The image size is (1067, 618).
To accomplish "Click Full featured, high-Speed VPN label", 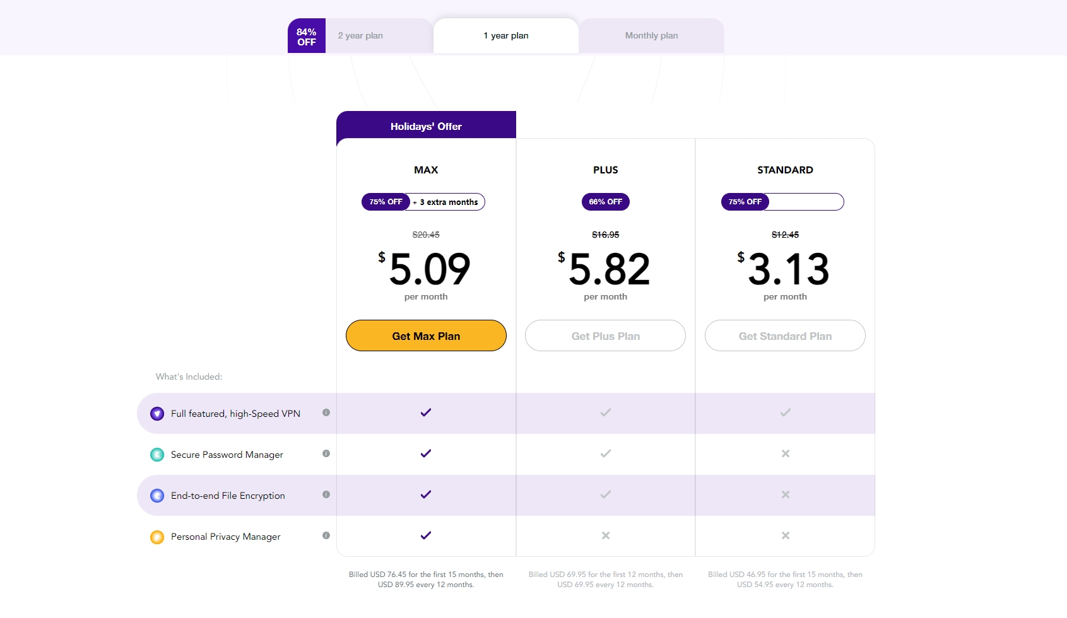I will point(235,414).
